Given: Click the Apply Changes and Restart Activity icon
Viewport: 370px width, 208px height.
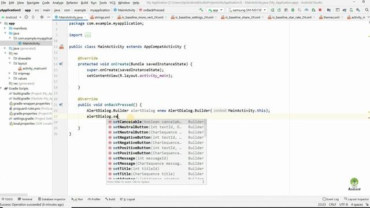Looking at the screenshot, I should [279, 10].
